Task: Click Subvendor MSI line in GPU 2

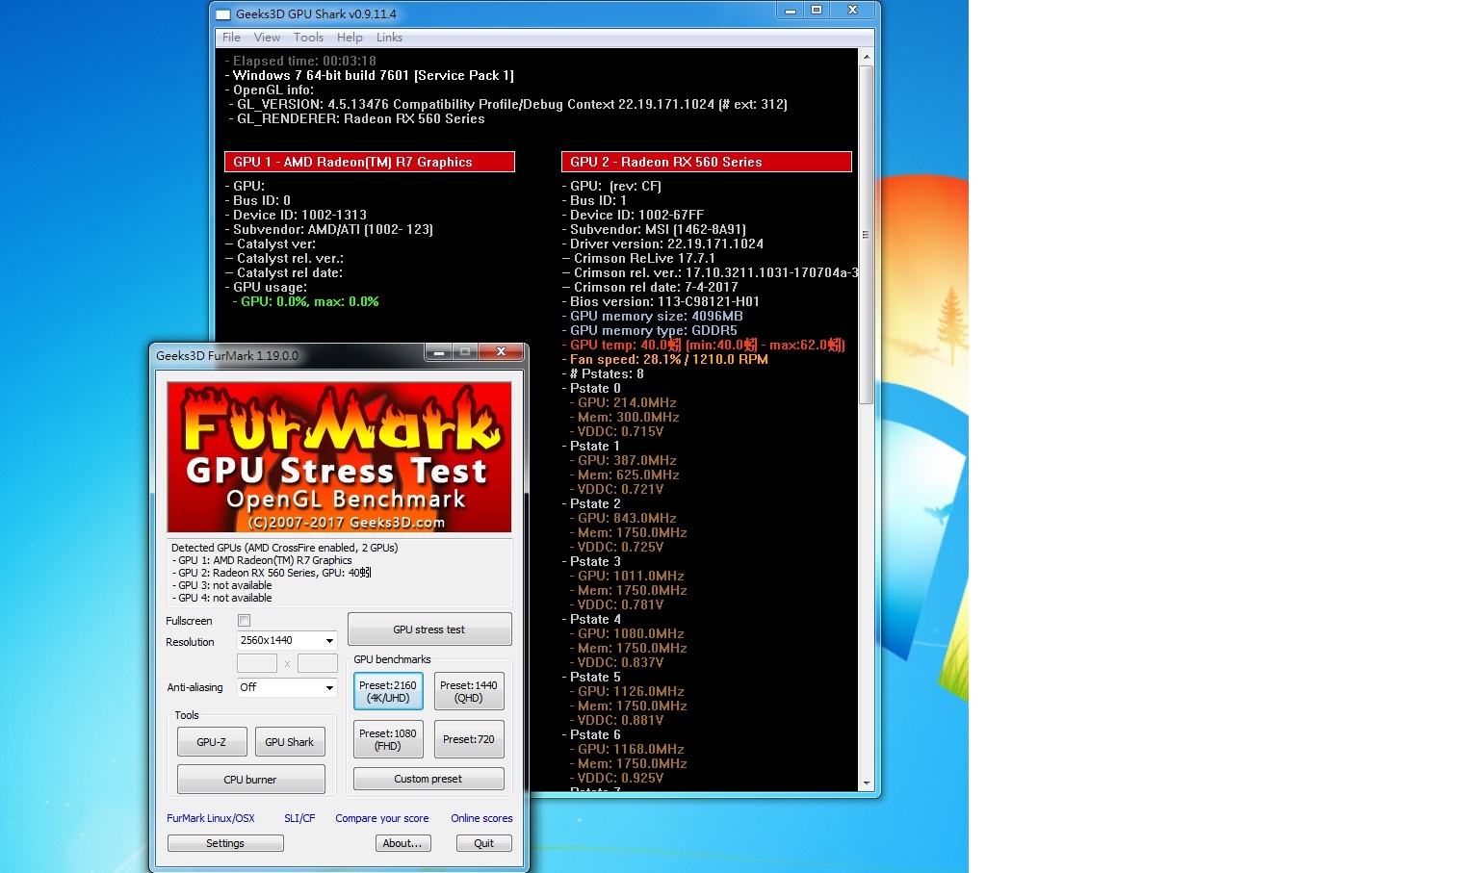Action: pyautogui.click(x=655, y=229)
